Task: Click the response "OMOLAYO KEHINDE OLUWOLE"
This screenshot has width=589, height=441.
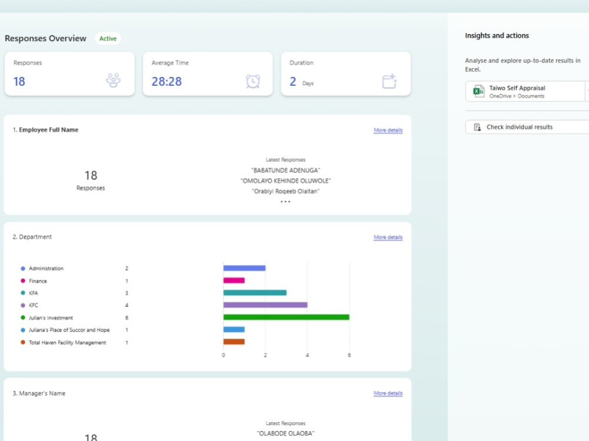Action: click(x=286, y=181)
